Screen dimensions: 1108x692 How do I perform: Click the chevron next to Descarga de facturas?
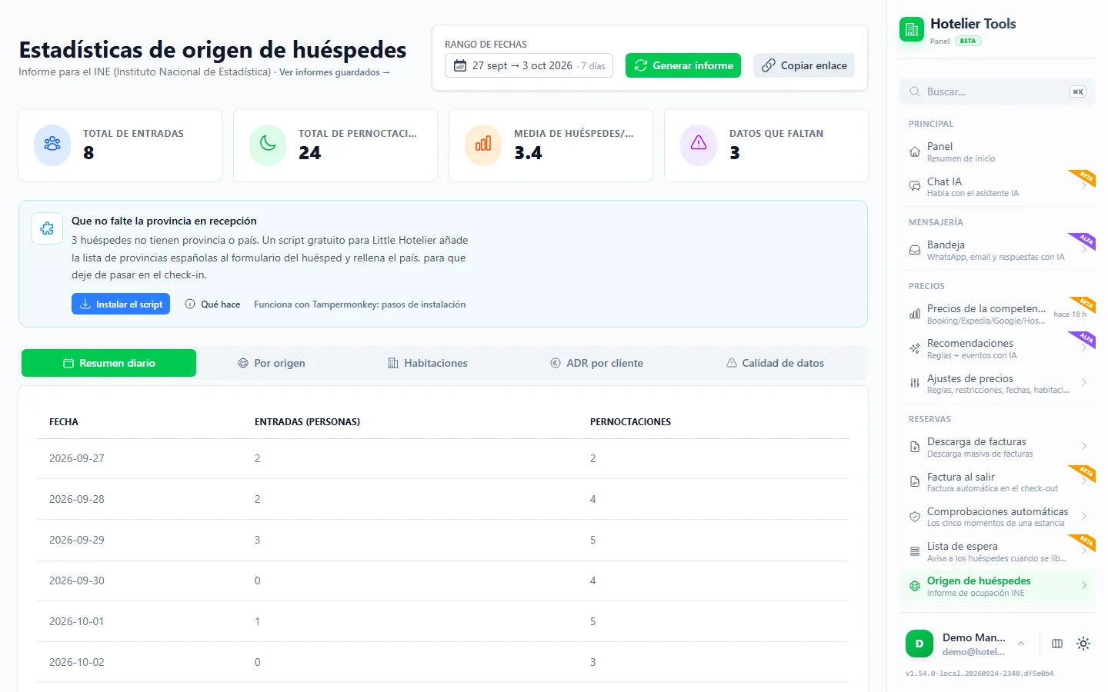click(x=1083, y=446)
